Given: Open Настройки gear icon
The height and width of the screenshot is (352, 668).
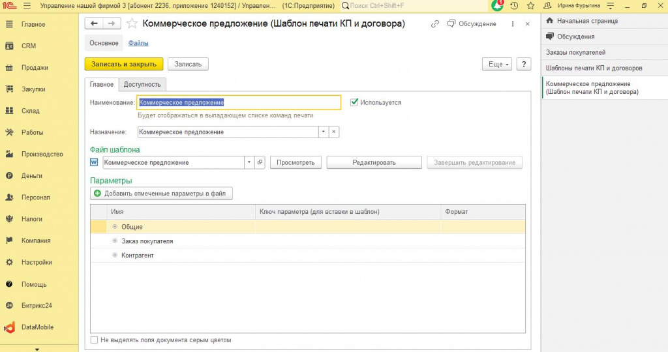Looking at the screenshot, I should click(x=9, y=262).
